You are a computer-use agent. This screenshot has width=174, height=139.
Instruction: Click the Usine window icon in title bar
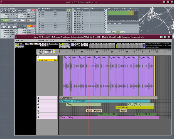[16, 37]
